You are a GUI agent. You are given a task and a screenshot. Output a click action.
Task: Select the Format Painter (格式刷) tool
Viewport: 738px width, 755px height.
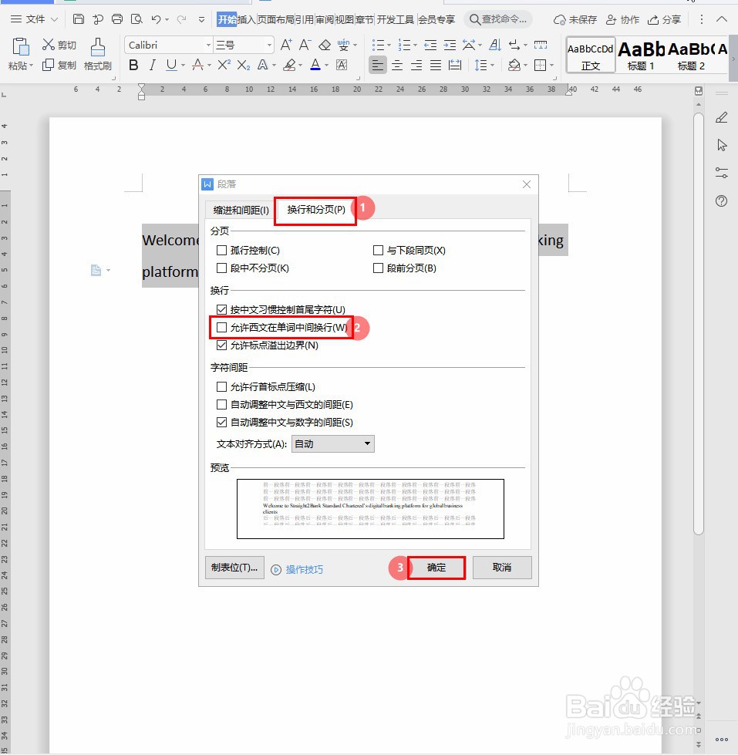pos(98,54)
